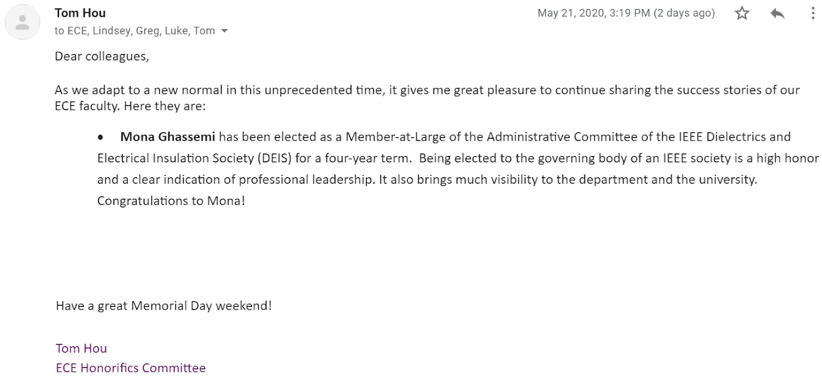Click the ECE faculty. Here they are line

(x=130, y=107)
